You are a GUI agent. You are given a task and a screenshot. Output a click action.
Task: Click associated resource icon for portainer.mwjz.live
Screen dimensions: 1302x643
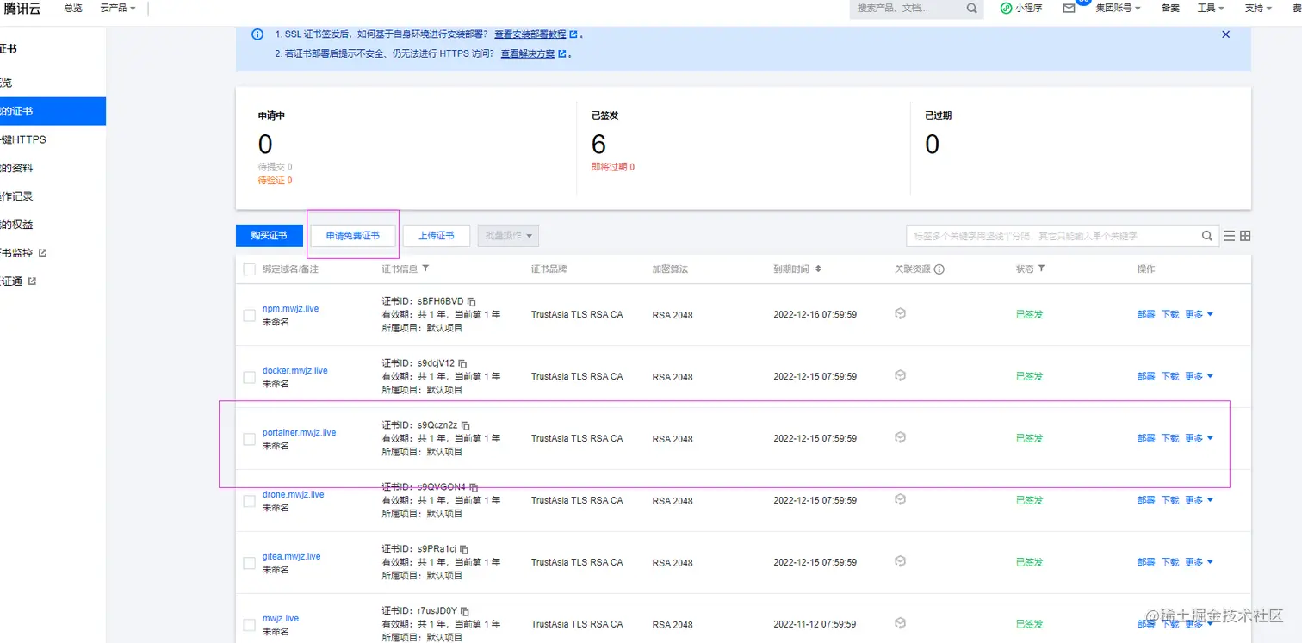pyautogui.click(x=900, y=437)
